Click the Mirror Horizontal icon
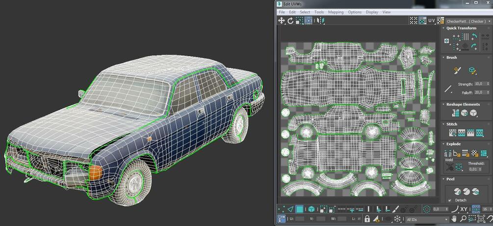 point(320,21)
